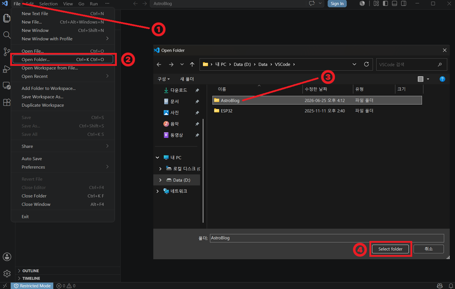Click the view layout icon in dialog

coord(421,79)
